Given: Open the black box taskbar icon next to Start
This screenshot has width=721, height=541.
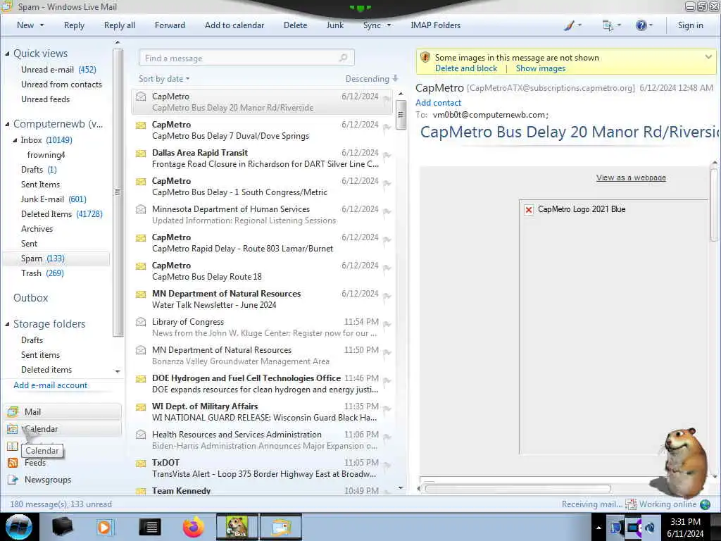Looking at the screenshot, I should click(x=62, y=527).
